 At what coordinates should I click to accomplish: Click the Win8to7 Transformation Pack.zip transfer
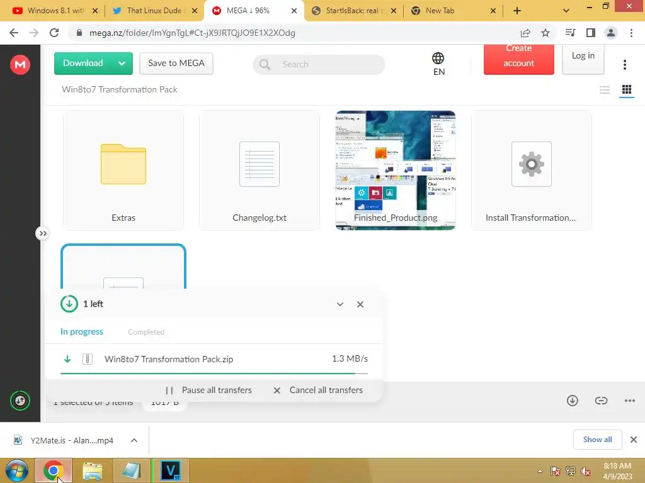pyautogui.click(x=214, y=359)
